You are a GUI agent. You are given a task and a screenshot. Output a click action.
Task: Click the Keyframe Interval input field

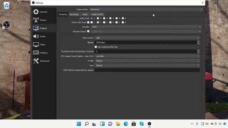point(146,51)
